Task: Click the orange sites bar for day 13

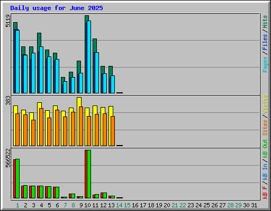Action: [113, 131]
